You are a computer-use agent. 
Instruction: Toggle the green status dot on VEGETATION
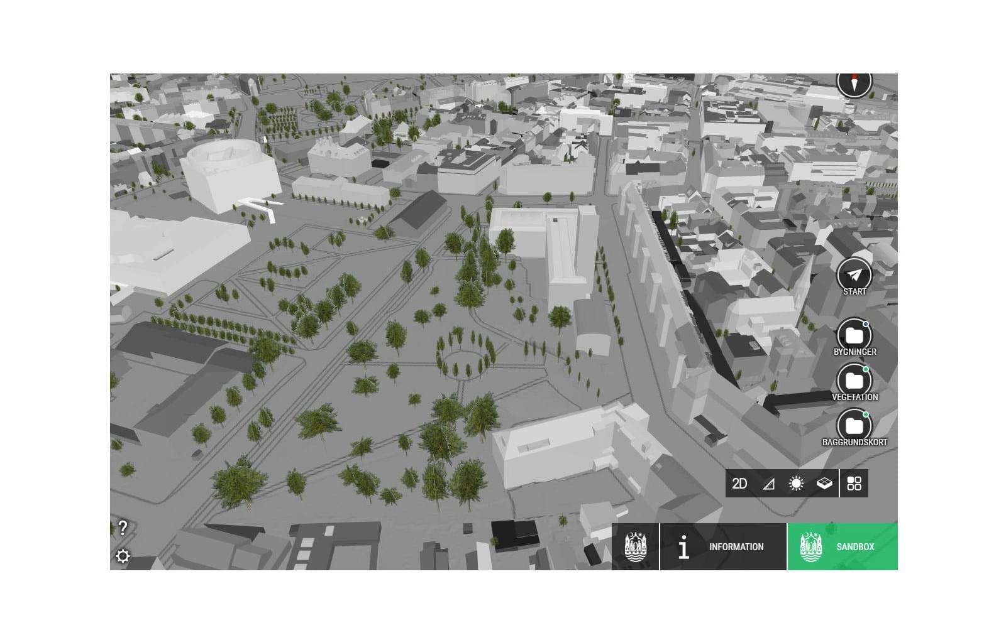[x=866, y=369]
